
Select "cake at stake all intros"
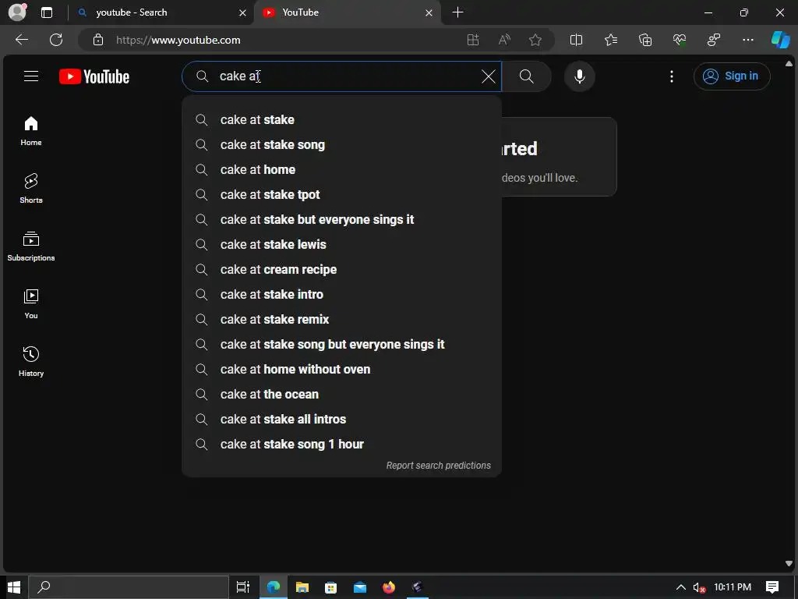pos(341,419)
